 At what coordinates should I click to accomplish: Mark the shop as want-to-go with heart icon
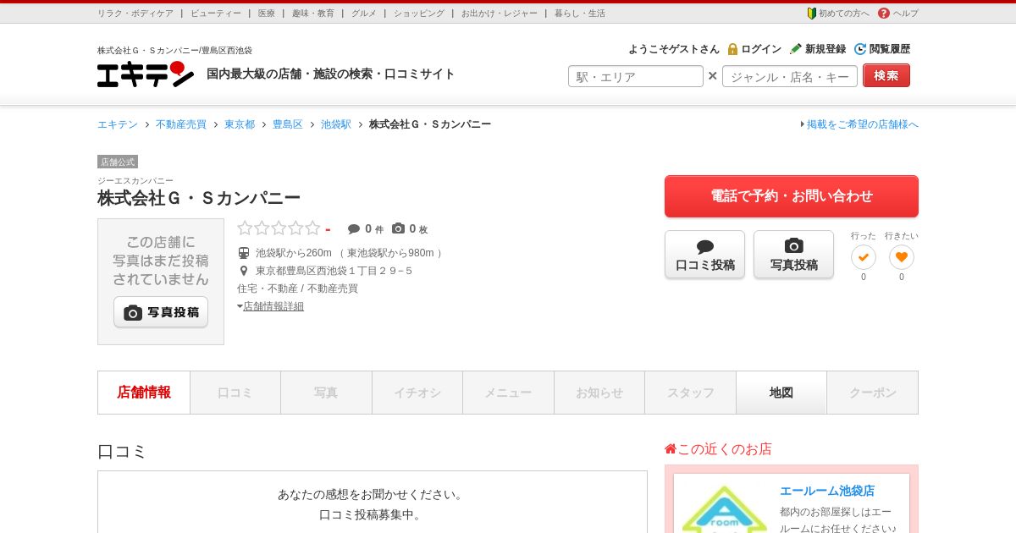pos(902,257)
